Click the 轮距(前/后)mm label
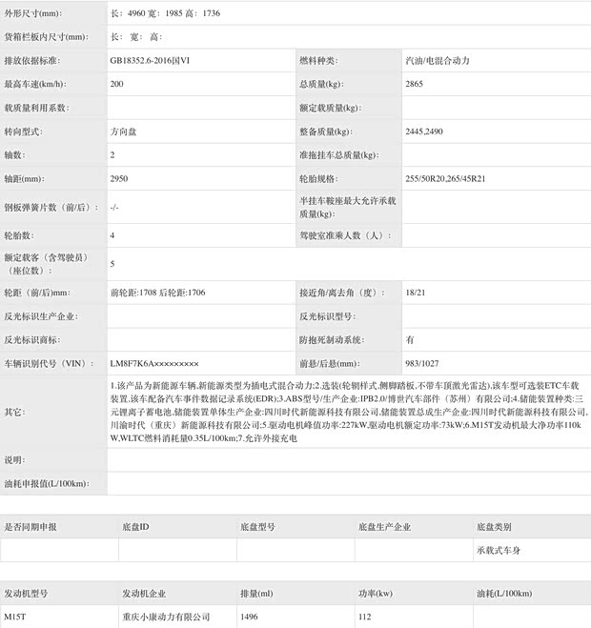The height and width of the screenshot is (628, 591). pos(37,293)
